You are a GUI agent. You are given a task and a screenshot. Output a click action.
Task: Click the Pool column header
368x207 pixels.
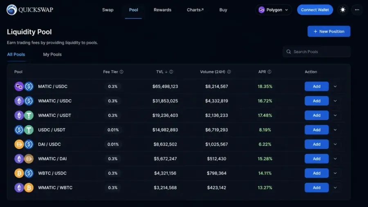coord(18,72)
